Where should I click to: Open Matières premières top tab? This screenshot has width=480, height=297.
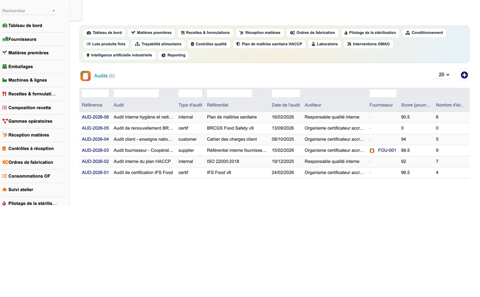[152, 33]
